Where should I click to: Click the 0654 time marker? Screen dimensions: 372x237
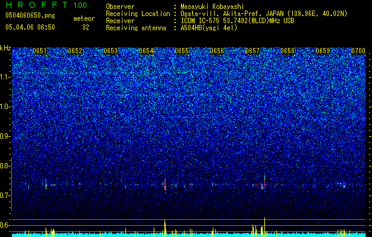point(146,51)
